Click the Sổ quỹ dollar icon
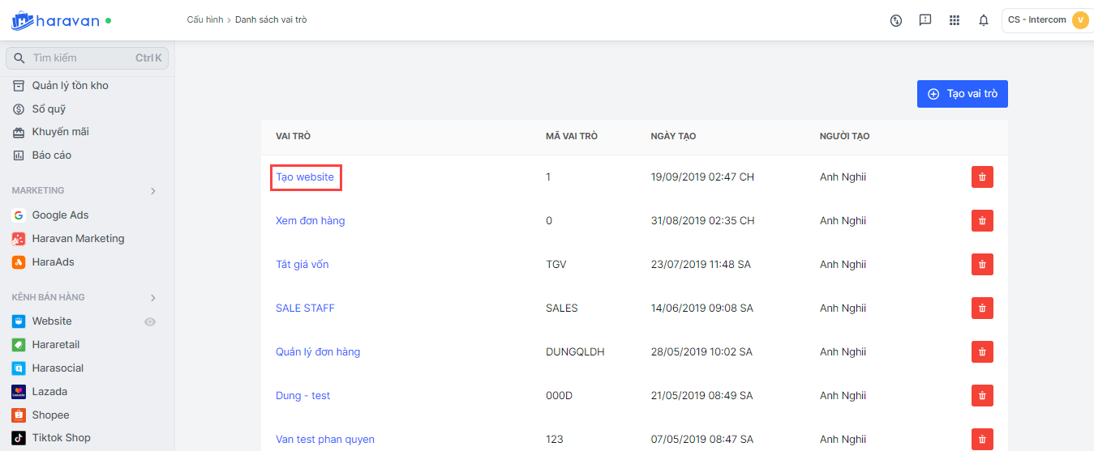 pos(19,109)
